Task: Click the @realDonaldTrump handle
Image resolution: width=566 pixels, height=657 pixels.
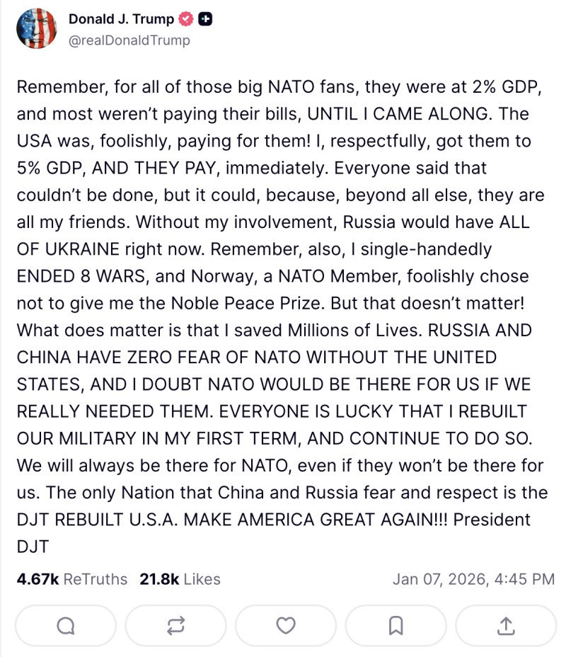Action: click(x=124, y=40)
